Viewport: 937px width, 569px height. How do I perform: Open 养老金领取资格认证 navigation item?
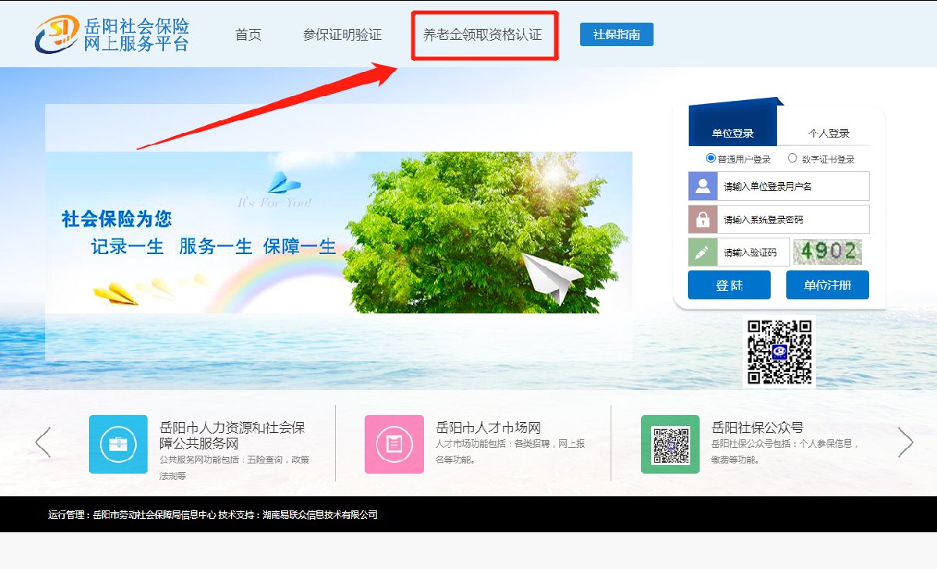pos(483,35)
